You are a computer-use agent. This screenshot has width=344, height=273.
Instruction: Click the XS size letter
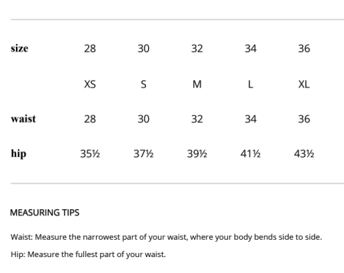(90, 85)
